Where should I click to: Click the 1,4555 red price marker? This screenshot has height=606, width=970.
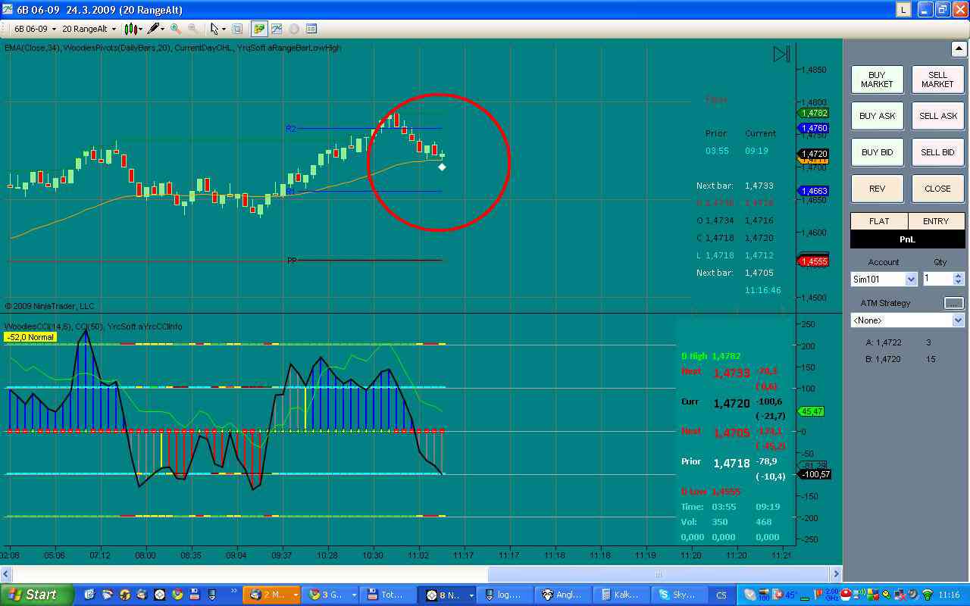815,261
